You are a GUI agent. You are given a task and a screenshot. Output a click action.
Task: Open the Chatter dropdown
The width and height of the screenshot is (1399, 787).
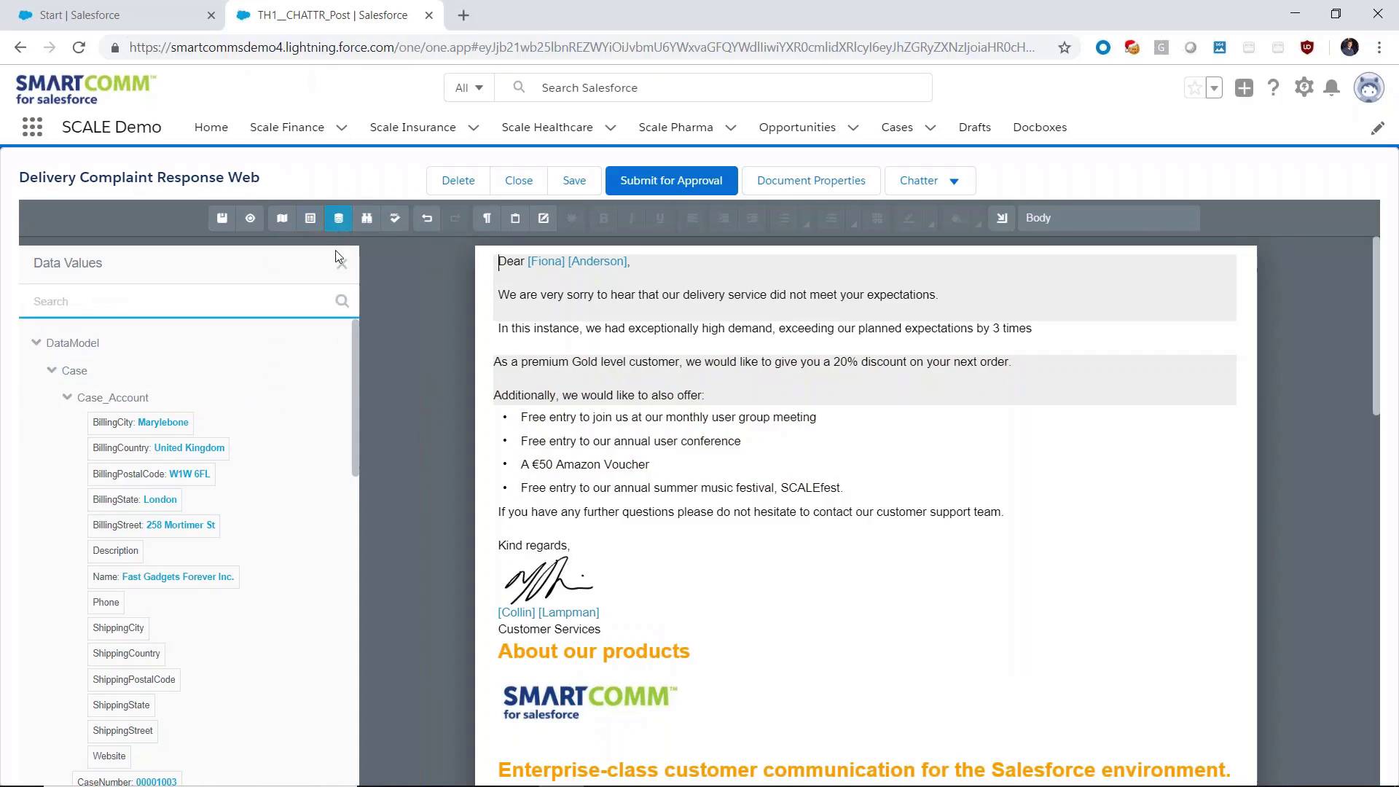click(x=930, y=180)
